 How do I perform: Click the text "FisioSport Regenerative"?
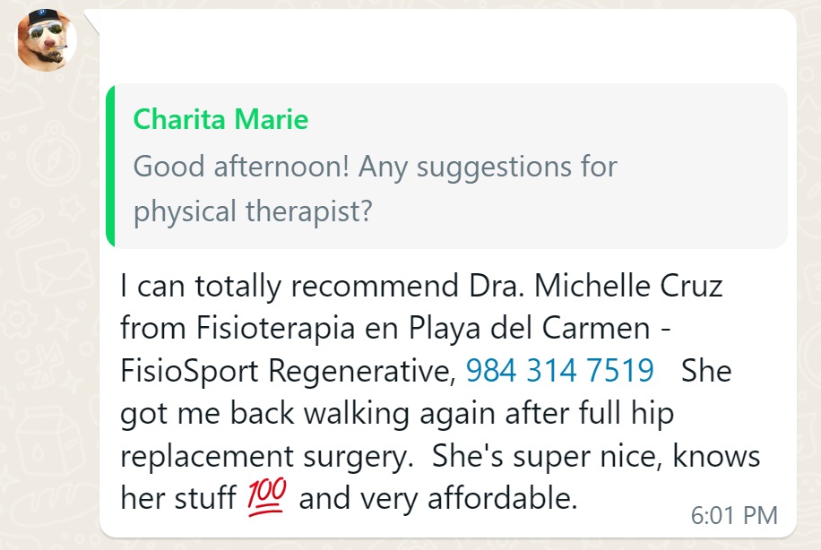[286, 370]
